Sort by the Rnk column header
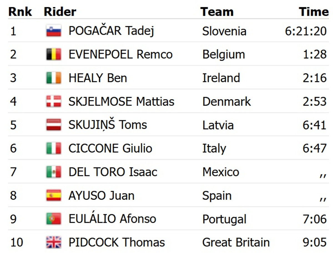This screenshot has height=253, width=333. (20, 12)
